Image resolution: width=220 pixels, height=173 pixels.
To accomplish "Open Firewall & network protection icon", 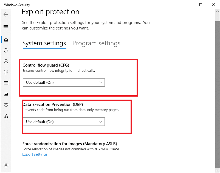I will (x=6, y=72).
